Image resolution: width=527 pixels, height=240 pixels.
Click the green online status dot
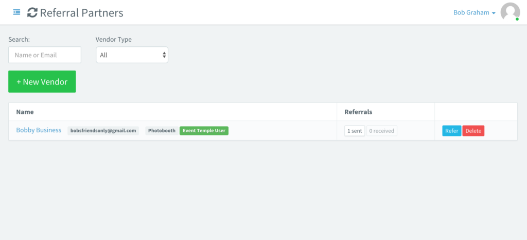point(517,20)
